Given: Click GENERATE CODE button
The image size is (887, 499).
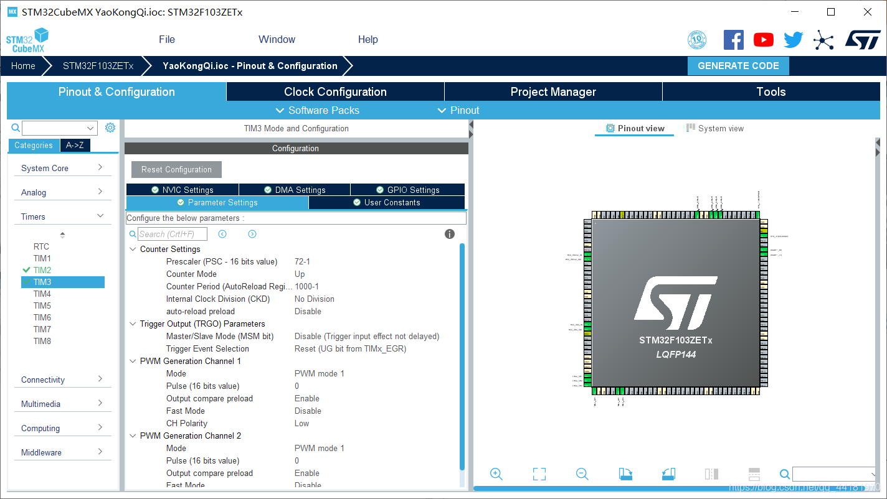Looking at the screenshot, I should [738, 66].
